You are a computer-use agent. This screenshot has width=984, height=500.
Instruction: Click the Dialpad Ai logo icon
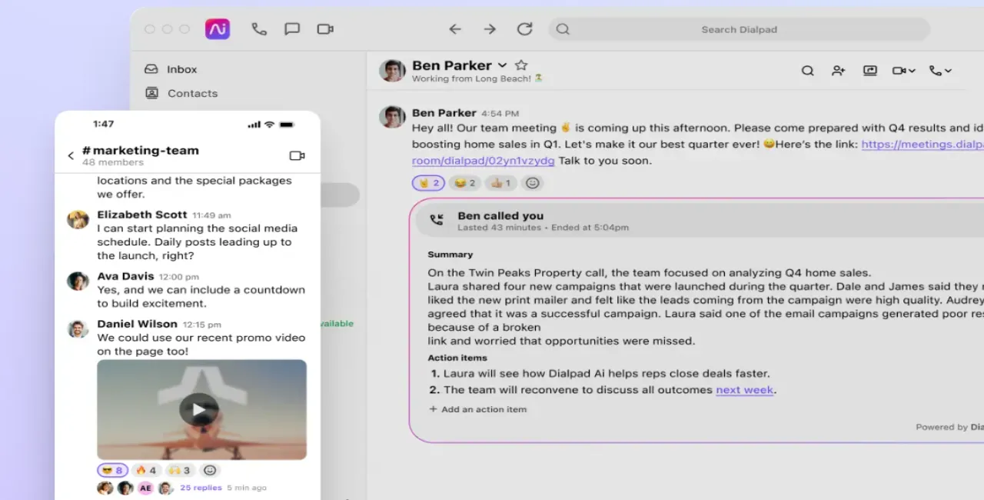pos(218,29)
